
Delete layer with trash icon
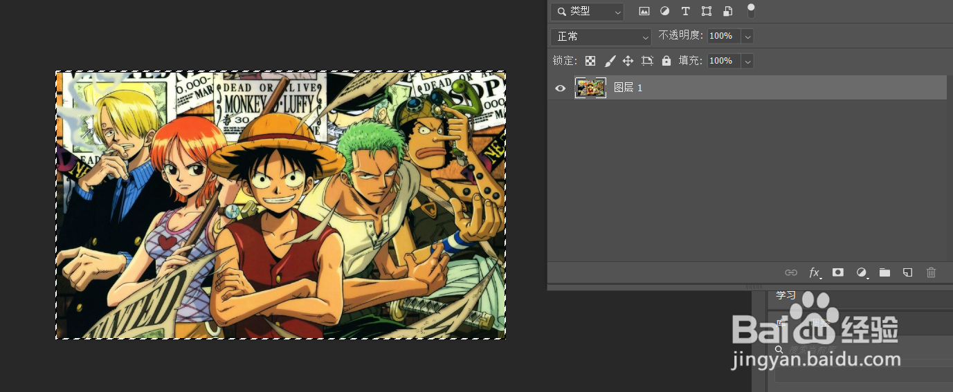931,272
